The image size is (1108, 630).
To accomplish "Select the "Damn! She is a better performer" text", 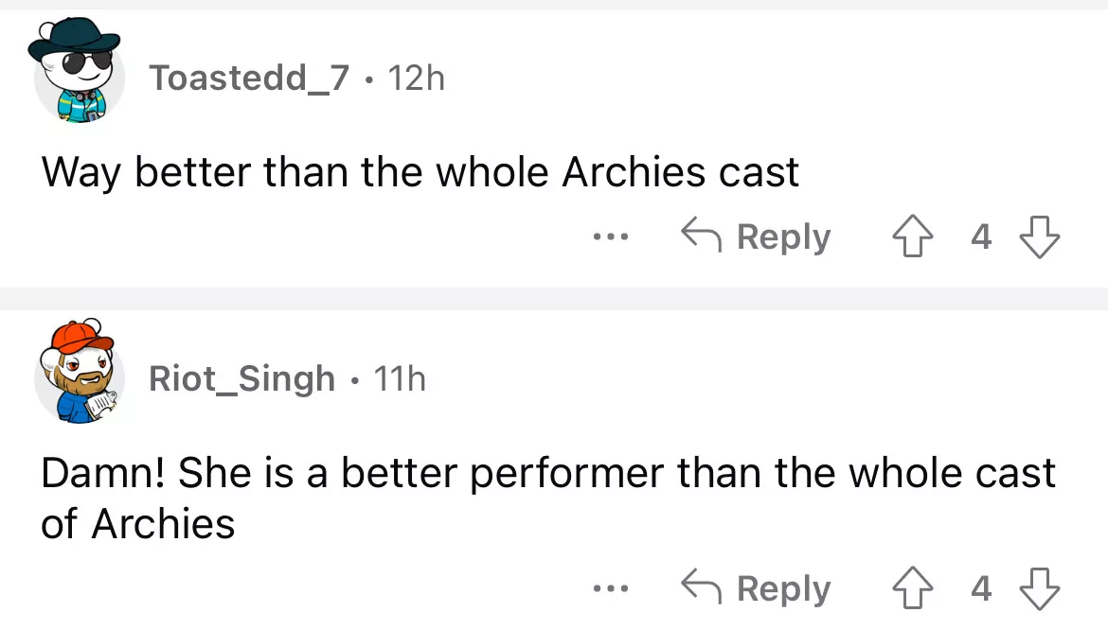I will click(x=546, y=473).
